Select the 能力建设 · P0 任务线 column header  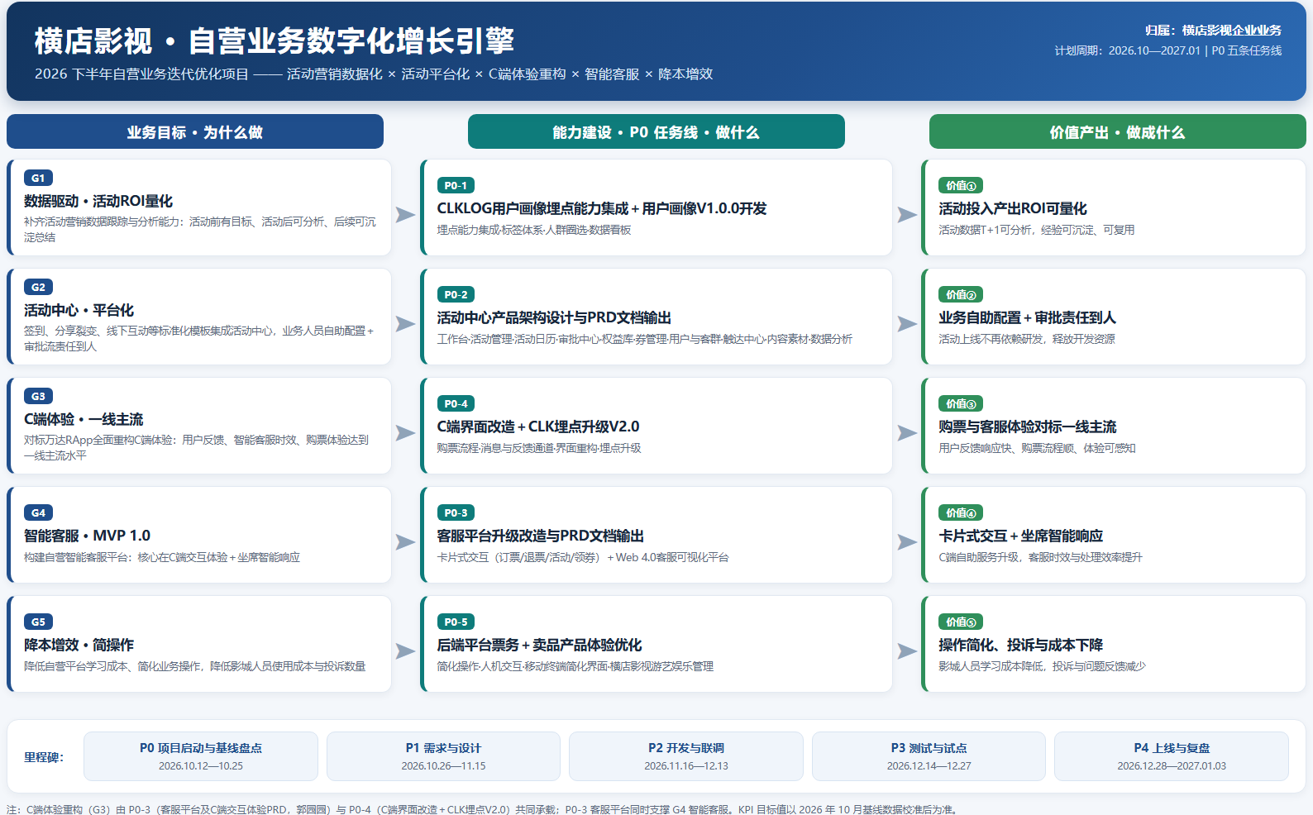[x=656, y=131]
